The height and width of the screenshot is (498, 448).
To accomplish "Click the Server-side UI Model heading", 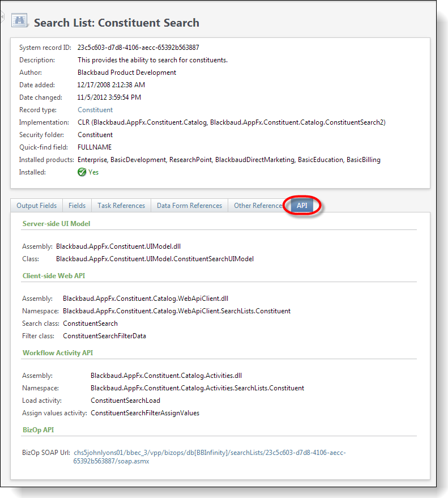I will [x=56, y=224].
